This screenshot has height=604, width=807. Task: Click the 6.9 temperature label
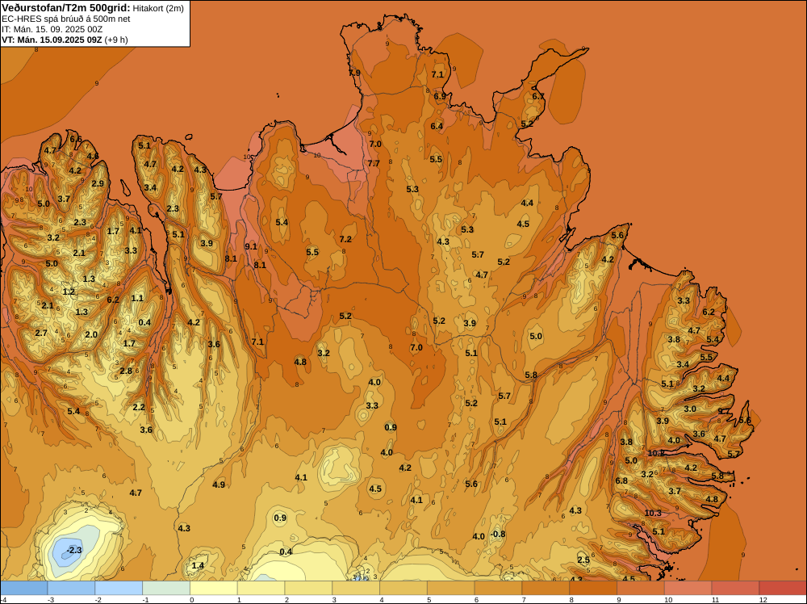pos(440,96)
